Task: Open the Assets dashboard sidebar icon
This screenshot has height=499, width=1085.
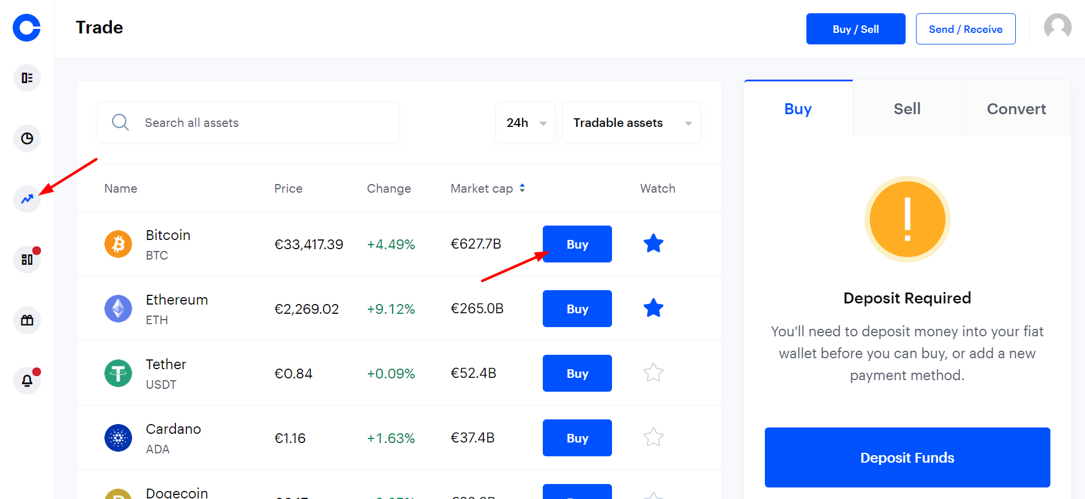Action: 27,78
